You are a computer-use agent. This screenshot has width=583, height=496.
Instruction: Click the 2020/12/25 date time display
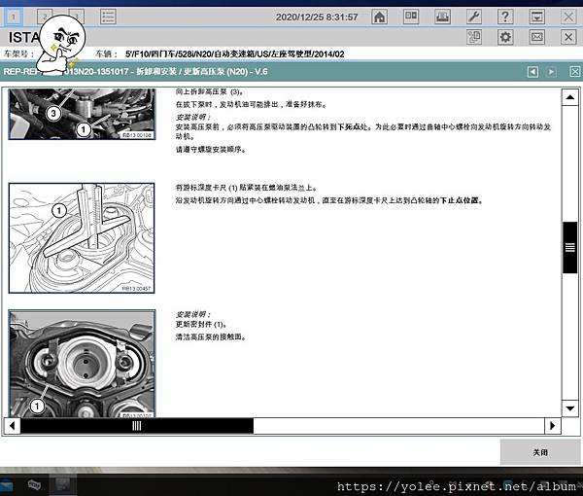click(x=317, y=18)
